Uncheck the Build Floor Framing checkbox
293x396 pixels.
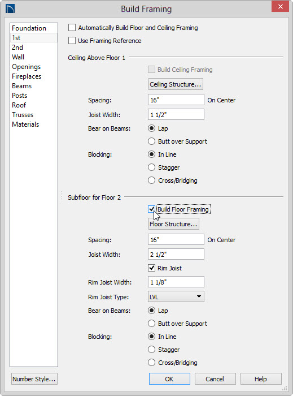coord(151,209)
